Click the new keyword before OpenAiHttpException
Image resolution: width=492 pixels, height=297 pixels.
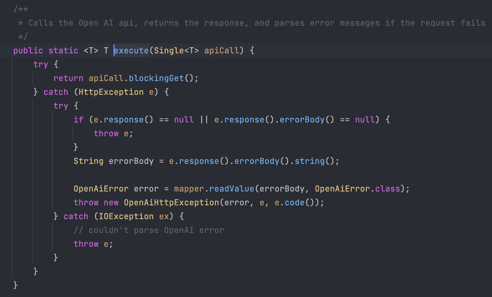(x=111, y=202)
